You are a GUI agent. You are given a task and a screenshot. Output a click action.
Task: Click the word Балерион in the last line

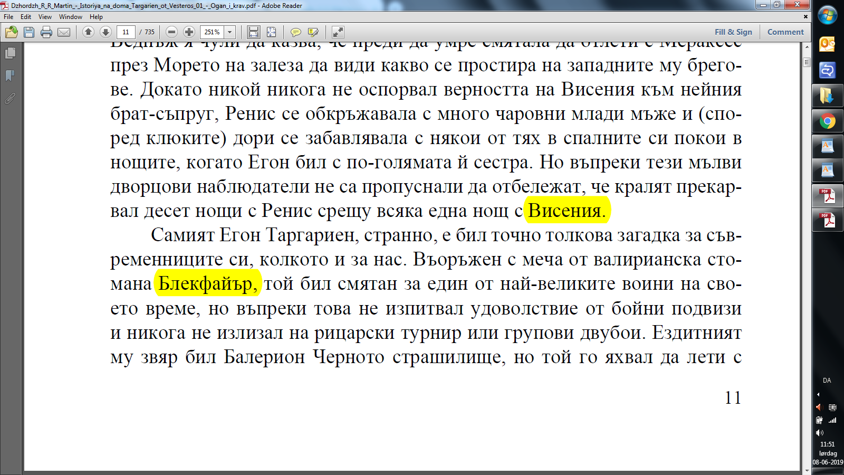pyautogui.click(x=265, y=357)
